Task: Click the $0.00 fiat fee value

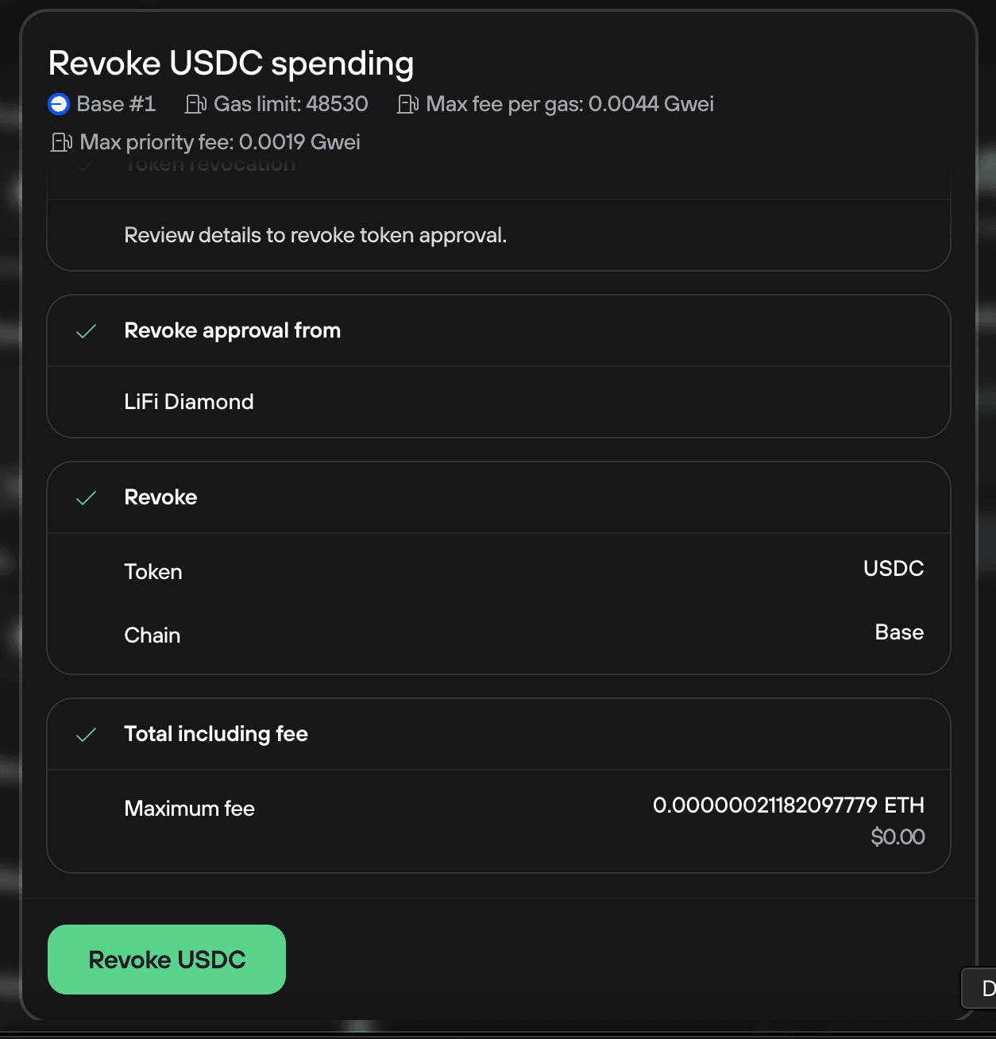Action: pyautogui.click(x=898, y=836)
